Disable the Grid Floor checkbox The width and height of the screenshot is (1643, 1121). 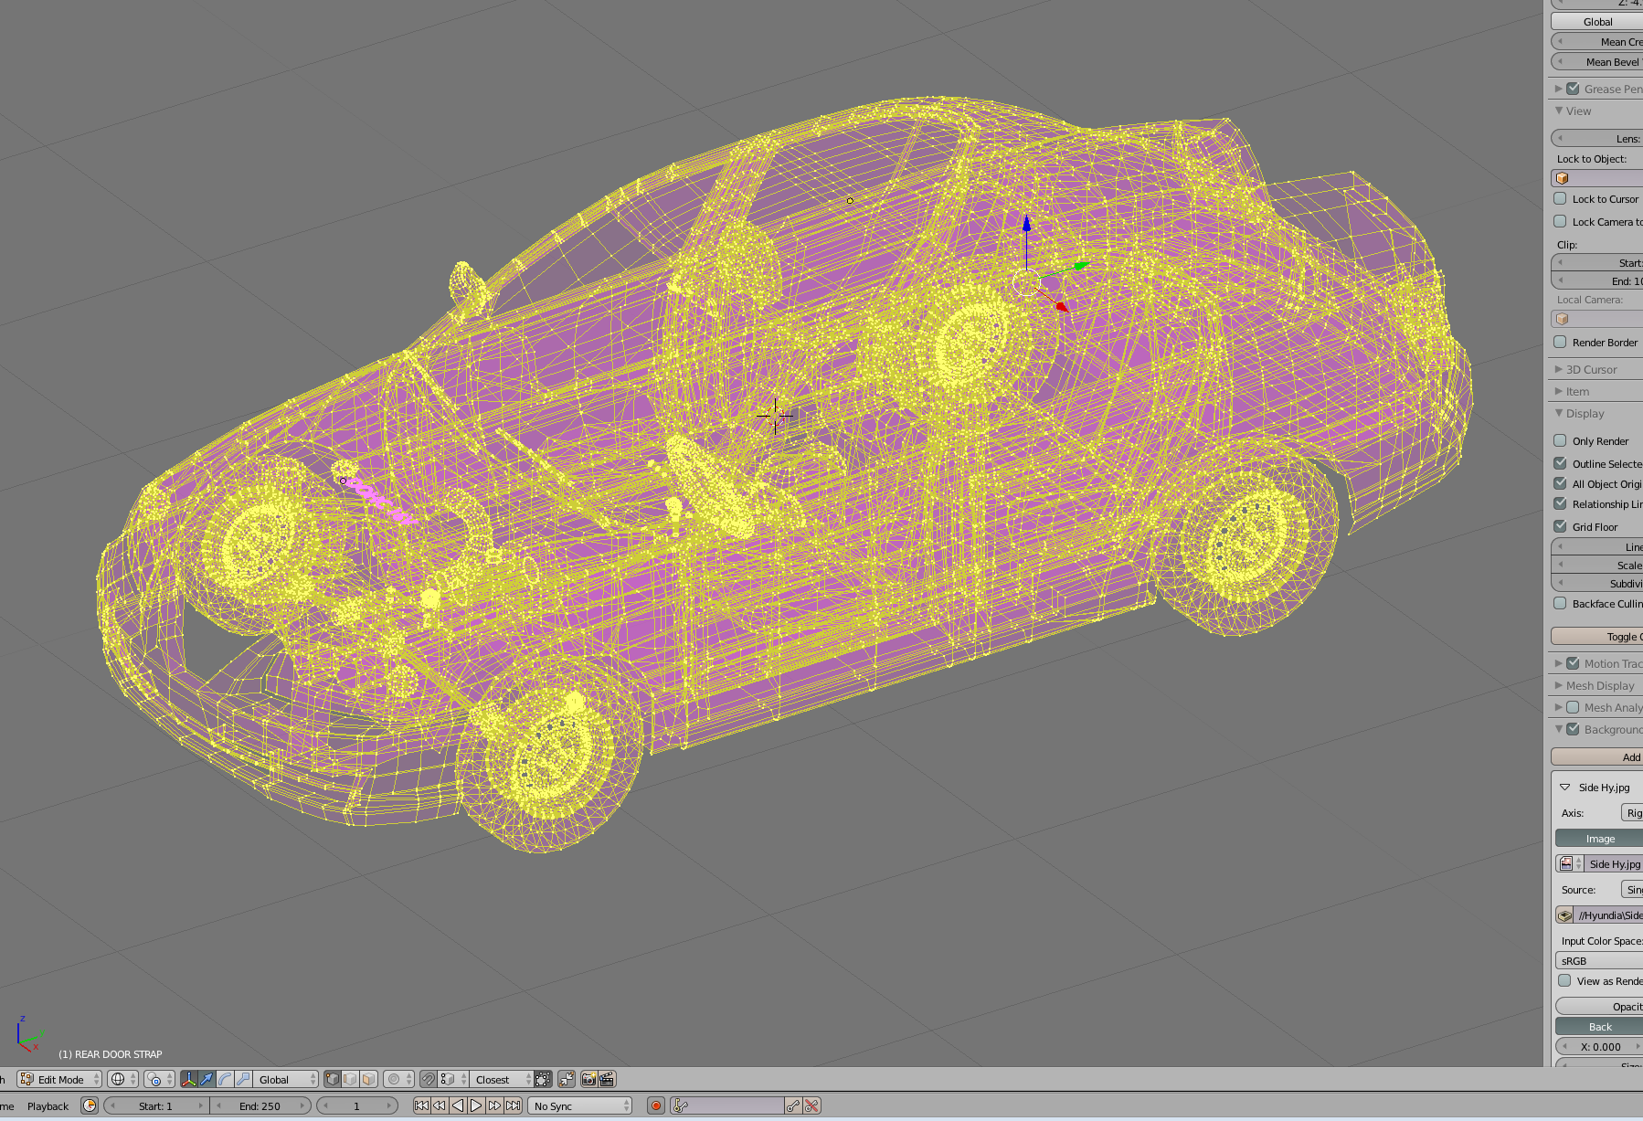tap(1561, 526)
